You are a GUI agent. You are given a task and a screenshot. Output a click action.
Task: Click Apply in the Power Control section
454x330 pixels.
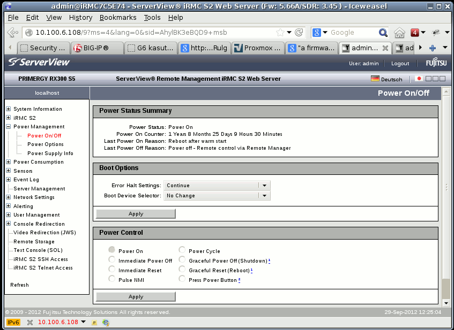136,297
